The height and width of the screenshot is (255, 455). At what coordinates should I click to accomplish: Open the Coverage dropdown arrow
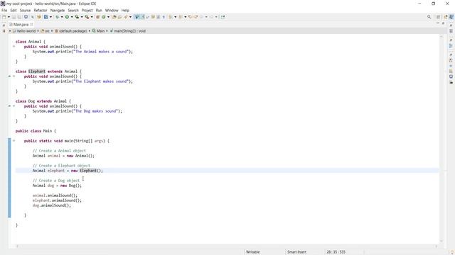pyautogui.click(x=82, y=17)
